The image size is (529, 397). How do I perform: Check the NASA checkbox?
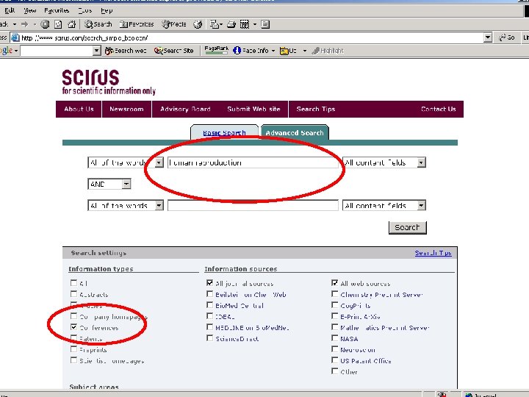point(334,338)
